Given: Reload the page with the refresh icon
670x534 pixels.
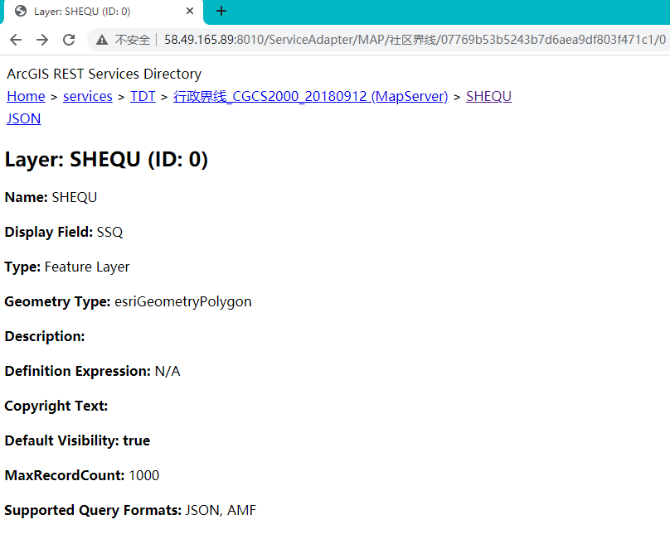Looking at the screenshot, I should click(69, 40).
